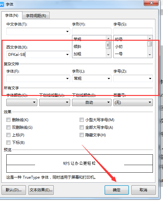Select the 字体(N) tab
The width and height of the screenshot is (163, 202).
12,15
